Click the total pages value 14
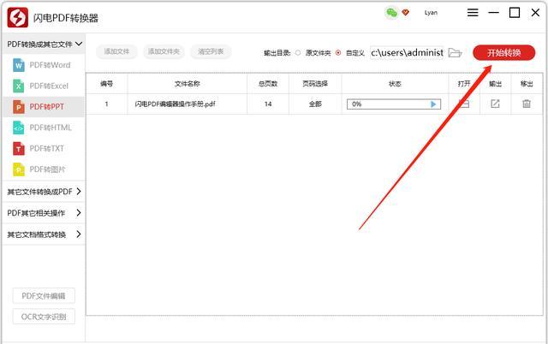Image resolution: width=548 pixels, height=344 pixels. point(268,104)
